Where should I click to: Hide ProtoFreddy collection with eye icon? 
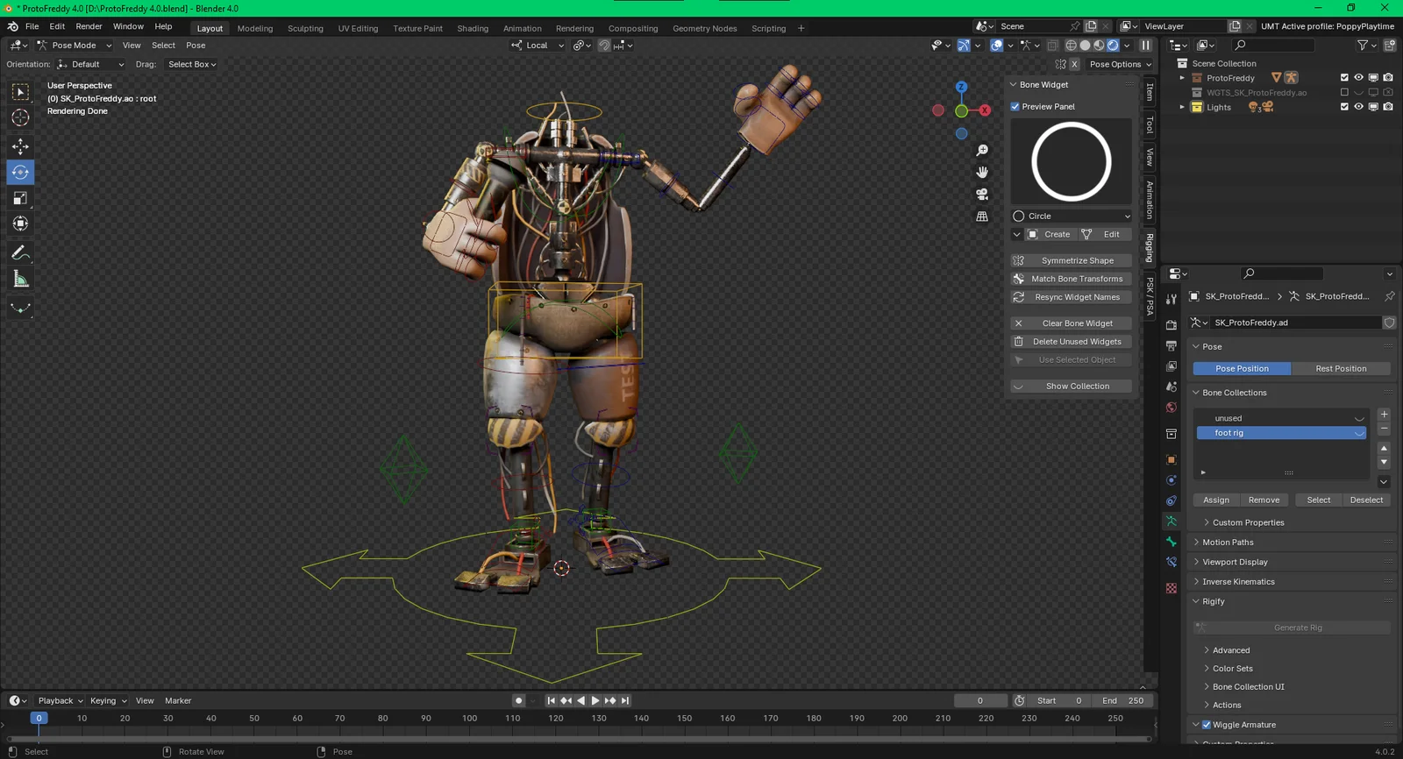[x=1358, y=78]
